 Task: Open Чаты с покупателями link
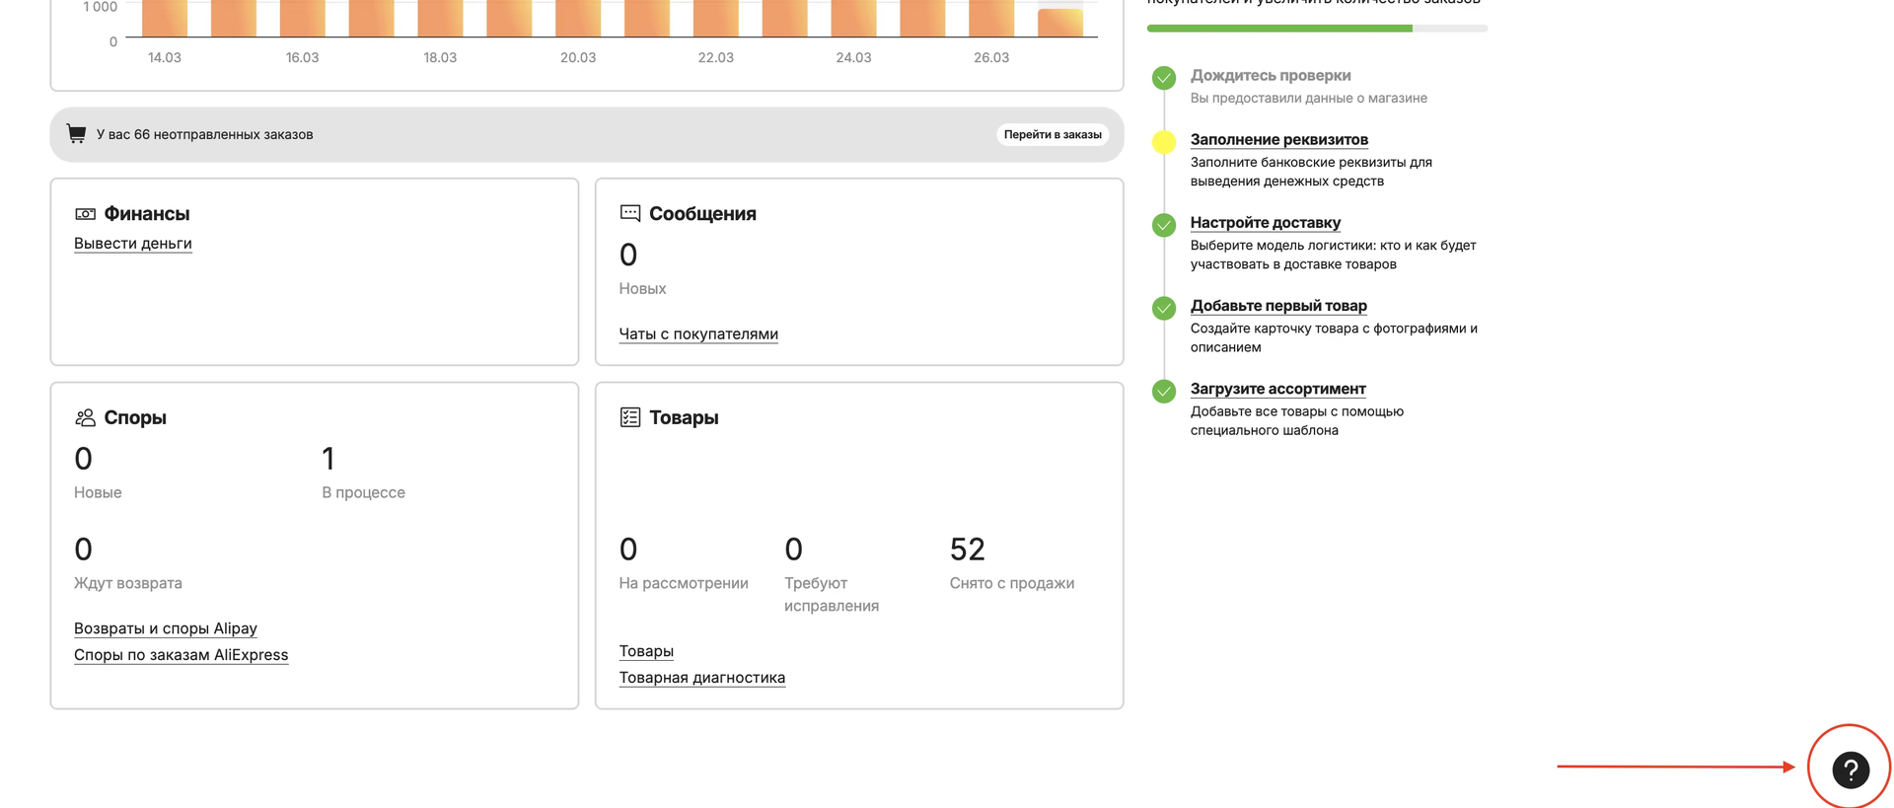click(x=698, y=334)
